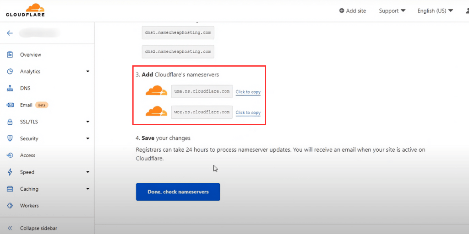
Task: Click the Analytics pie chart icon
Action: click(x=10, y=71)
